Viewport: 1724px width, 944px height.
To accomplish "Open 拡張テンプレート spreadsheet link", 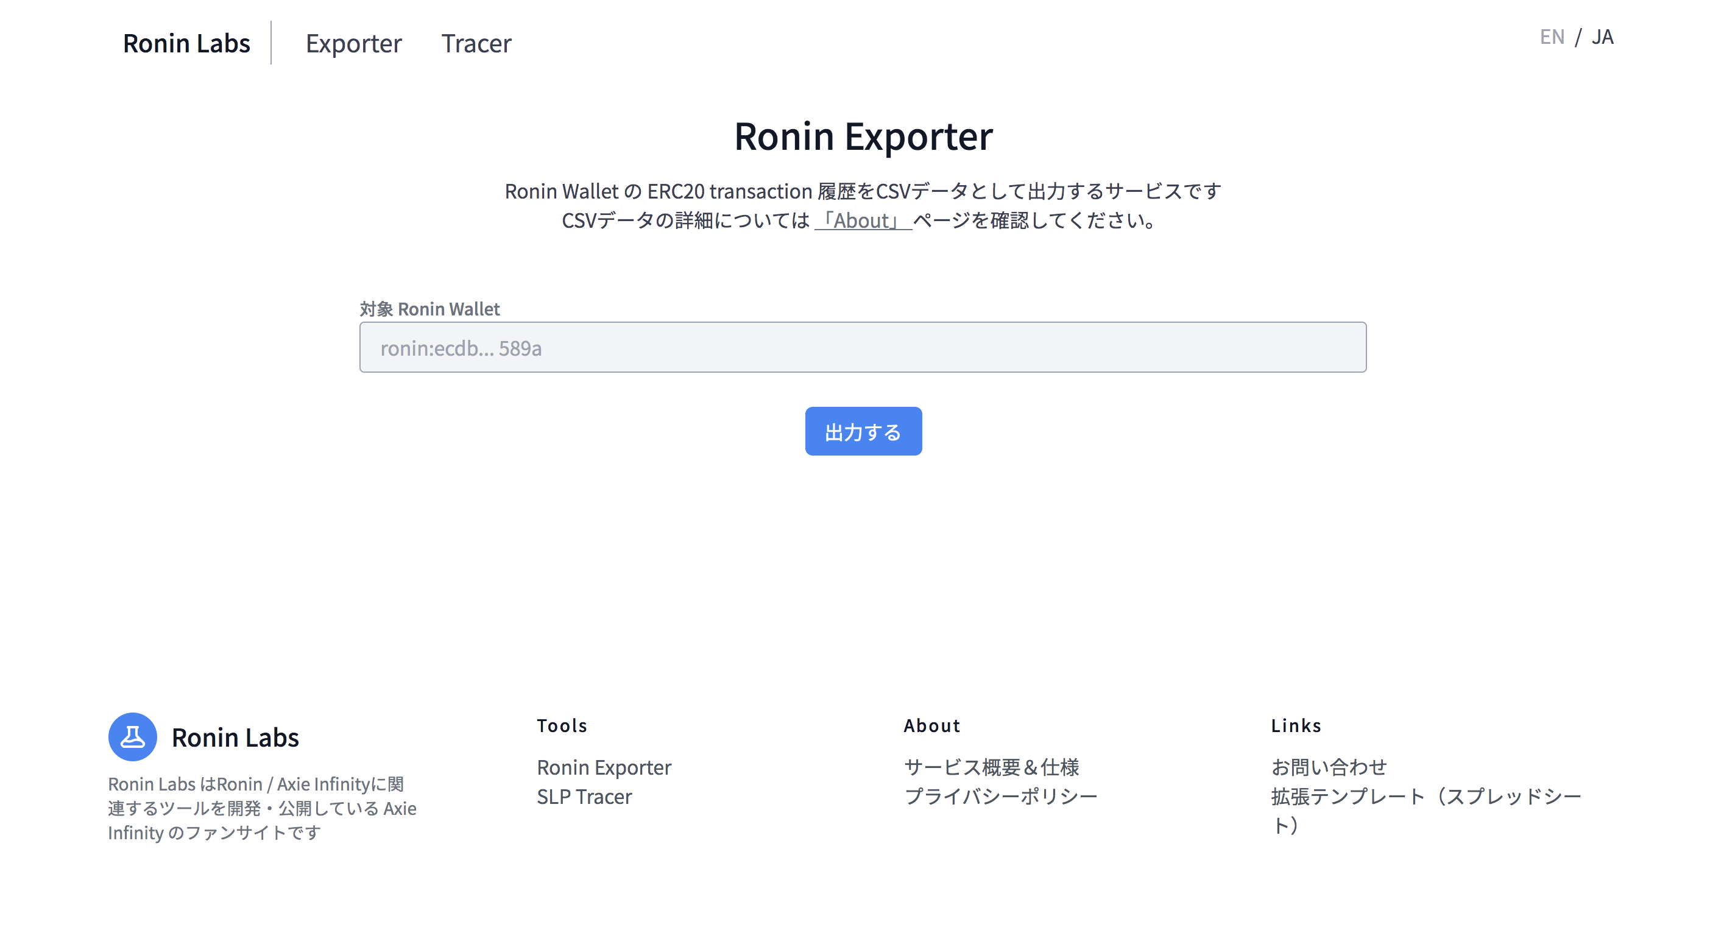I will (x=1425, y=811).
